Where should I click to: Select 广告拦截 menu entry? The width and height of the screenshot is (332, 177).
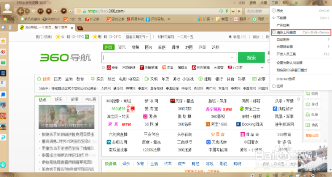[301, 25]
